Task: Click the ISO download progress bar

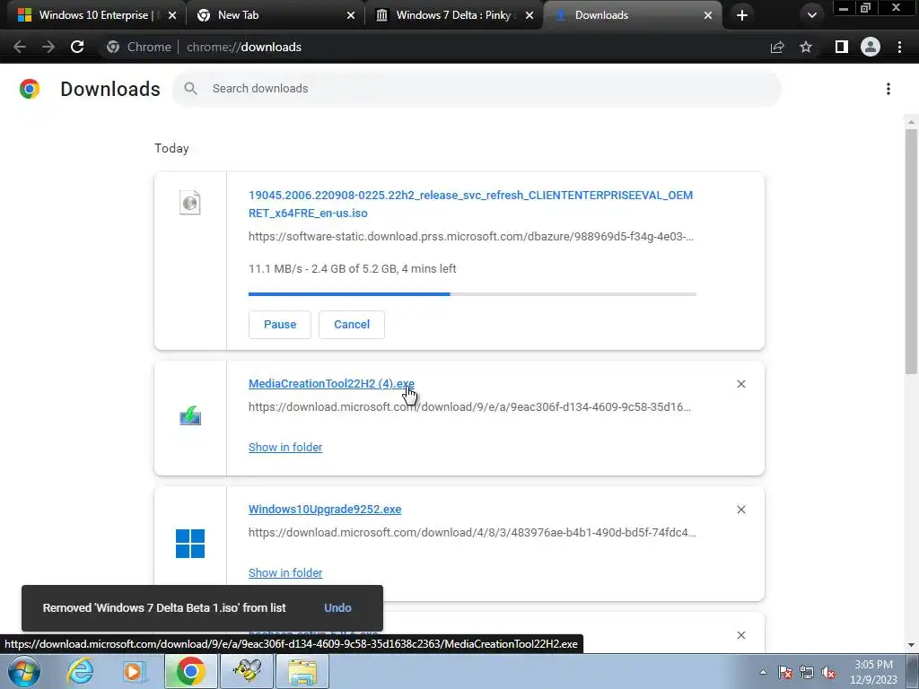Action: pos(472,294)
